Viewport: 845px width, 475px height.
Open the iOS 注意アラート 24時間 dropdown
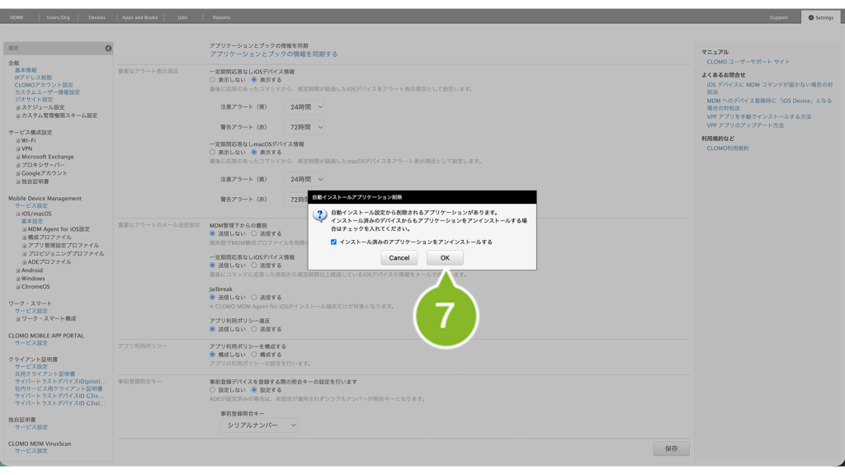click(x=304, y=107)
